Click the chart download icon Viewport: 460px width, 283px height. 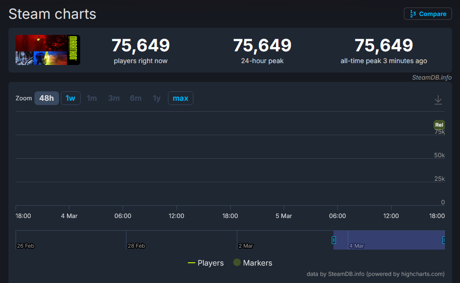[x=438, y=100]
